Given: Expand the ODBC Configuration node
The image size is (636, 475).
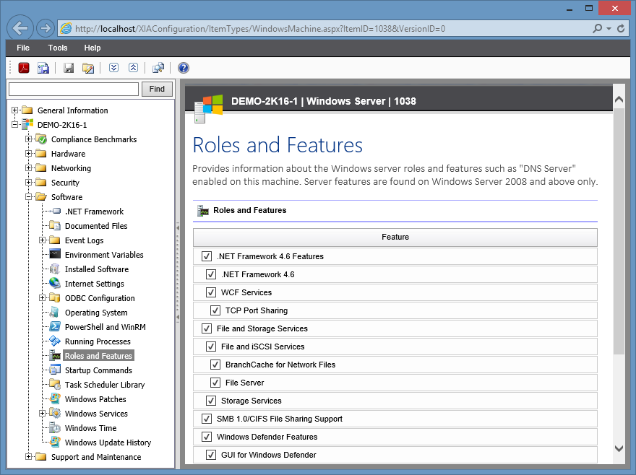Looking at the screenshot, I should 42,298.
